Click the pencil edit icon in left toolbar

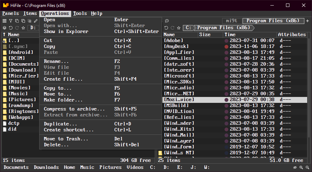36,21
